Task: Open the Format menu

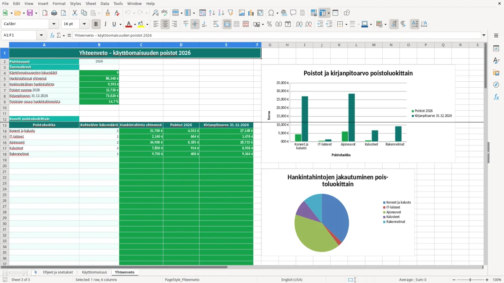Action: (59, 3)
